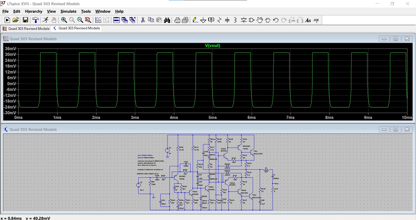Minimize the schematic sub-window
416x220 pixels.
click(x=384, y=129)
